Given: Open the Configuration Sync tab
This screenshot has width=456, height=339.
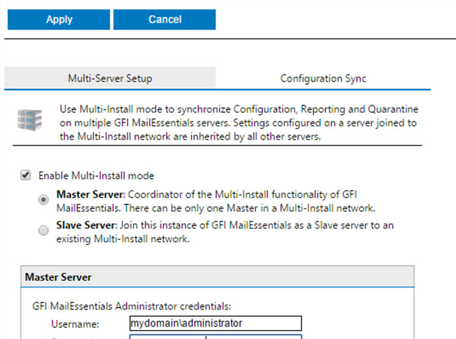Looking at the screenshot, I should 323,78.
